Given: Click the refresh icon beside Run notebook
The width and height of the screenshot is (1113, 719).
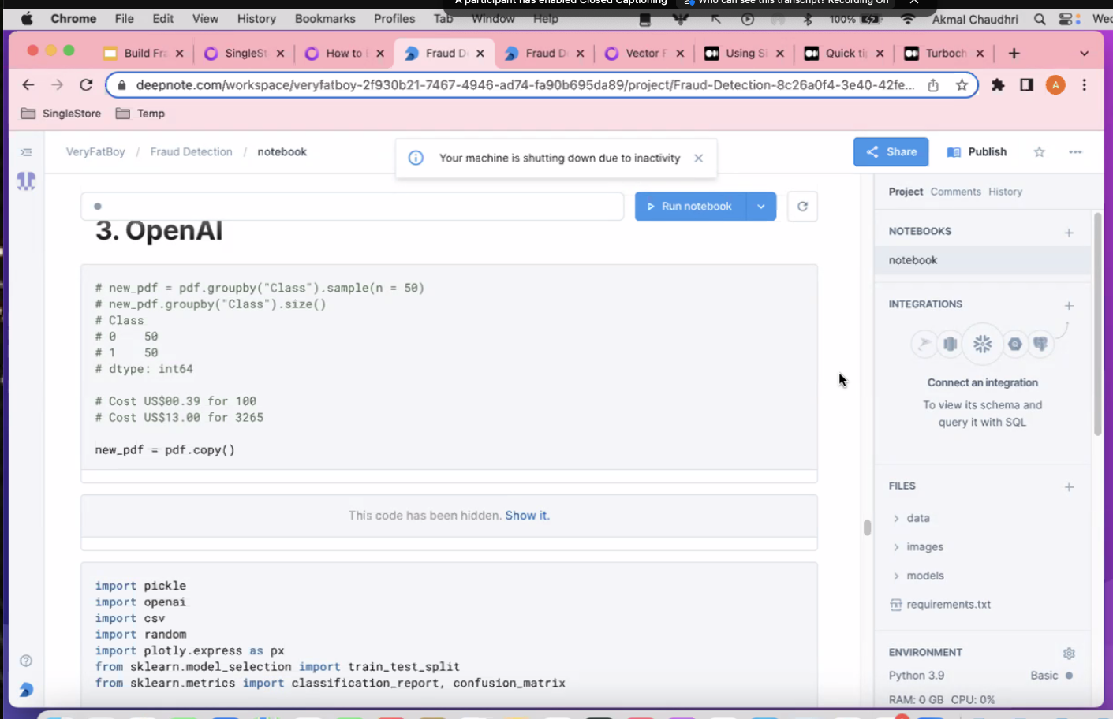Looking at the screenshot, I should [x=802, y=207].
